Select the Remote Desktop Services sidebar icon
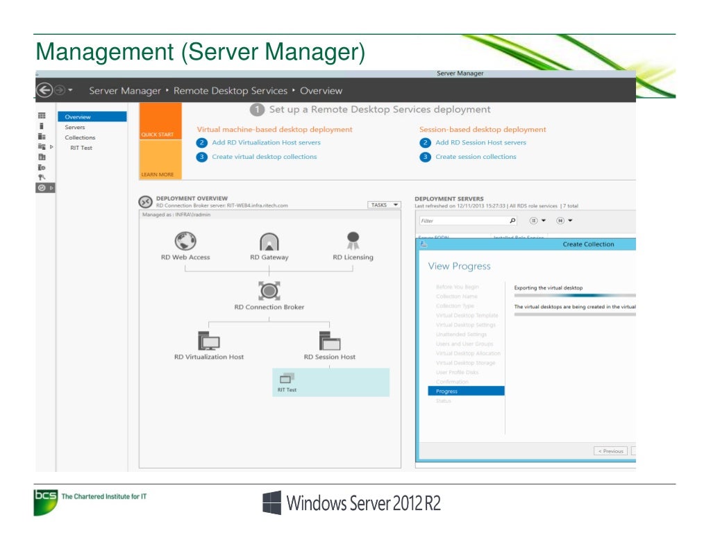 (x=42, y=187)
